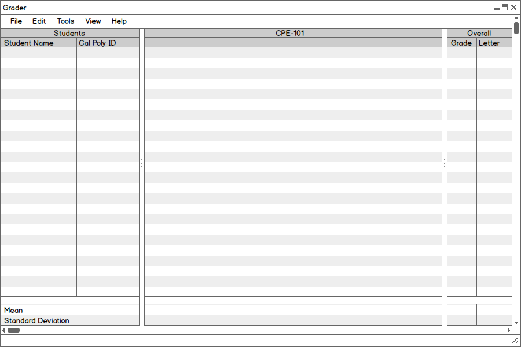Image resolution: width=521 pixels, height=347 pixels.
Task: Click the splitter handle between CPE-101 and Overall
Action: pos(445,164)
